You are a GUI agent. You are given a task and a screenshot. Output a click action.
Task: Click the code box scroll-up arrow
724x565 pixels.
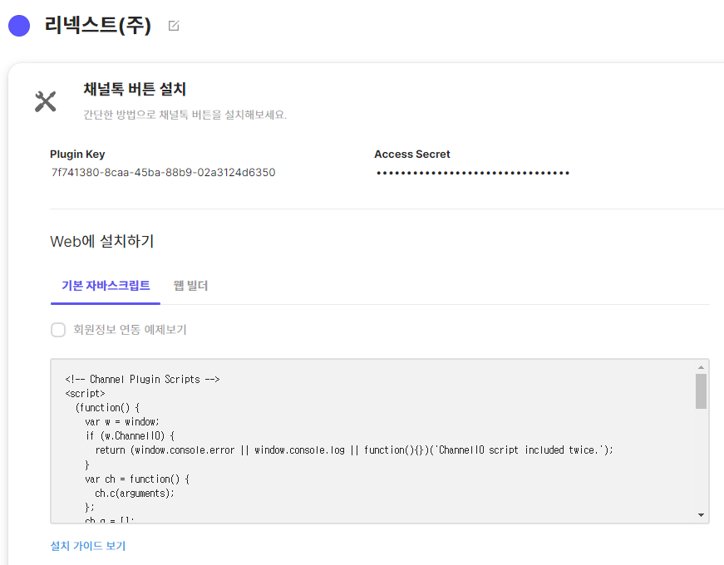tap(701, 367)
